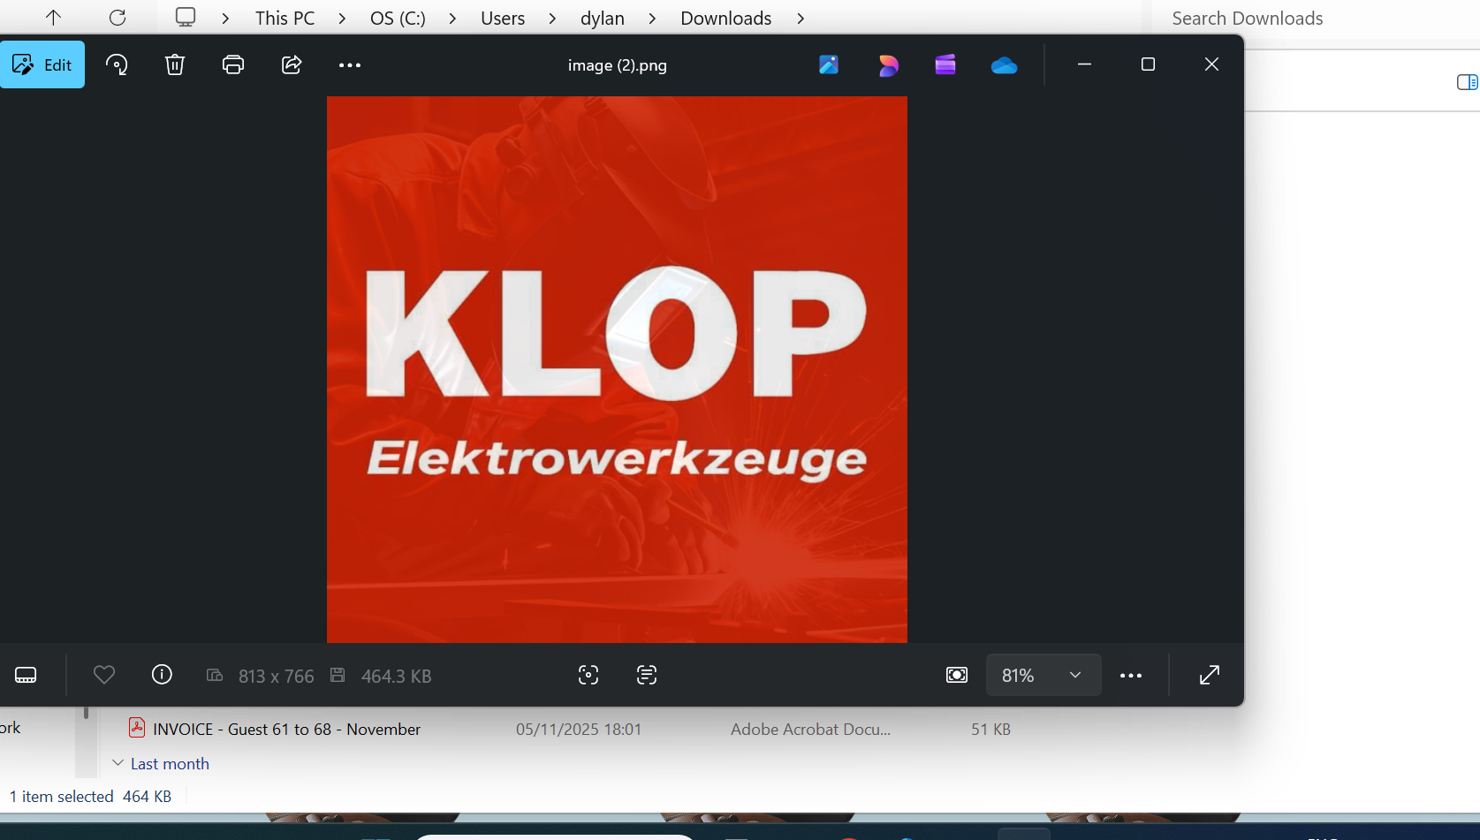Navigate to OS (C:) in the breadcrumb

point(398,19)
